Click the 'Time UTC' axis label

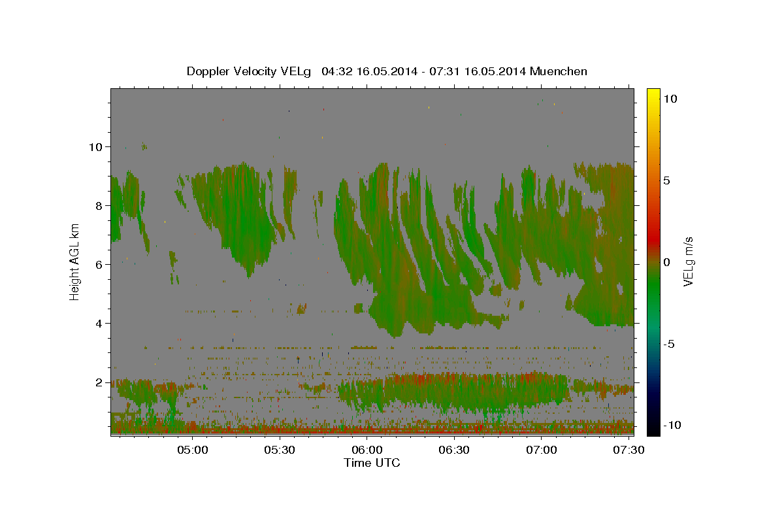372,463
